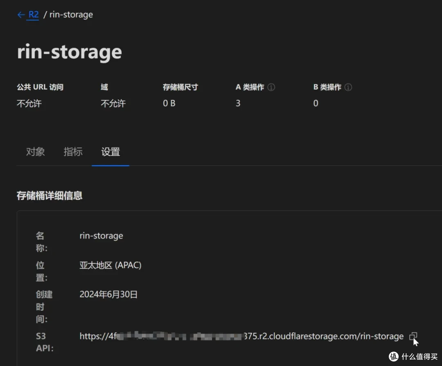Click the info icon next to A 类操作
Viewport: 442px width, 366px height.
coord(271,87)
